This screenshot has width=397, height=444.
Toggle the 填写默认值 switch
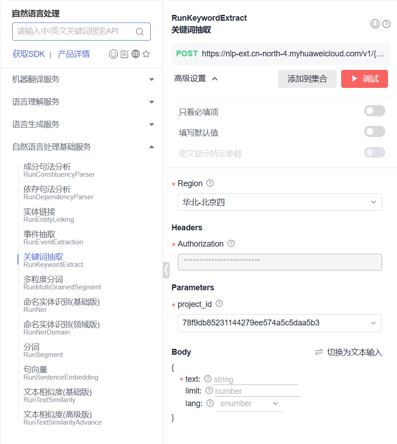point(374,131)
